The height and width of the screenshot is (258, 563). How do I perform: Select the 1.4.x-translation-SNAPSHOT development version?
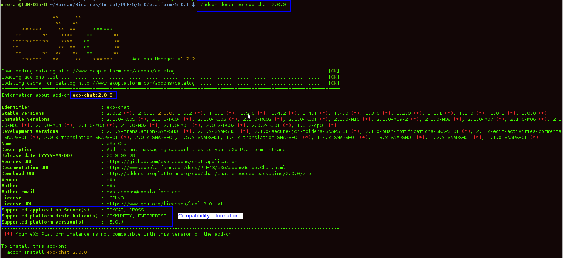pyautogui.click(x=263, y=137)
